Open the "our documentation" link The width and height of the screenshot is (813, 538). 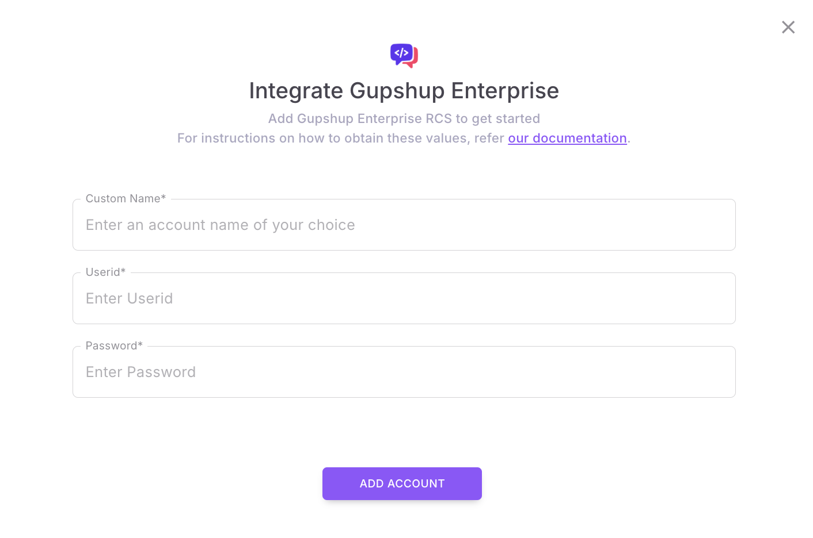(567, 138)
